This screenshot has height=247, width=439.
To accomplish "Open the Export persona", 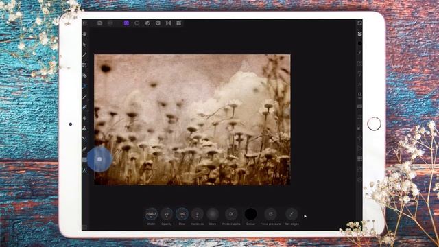I will point(178,23).
